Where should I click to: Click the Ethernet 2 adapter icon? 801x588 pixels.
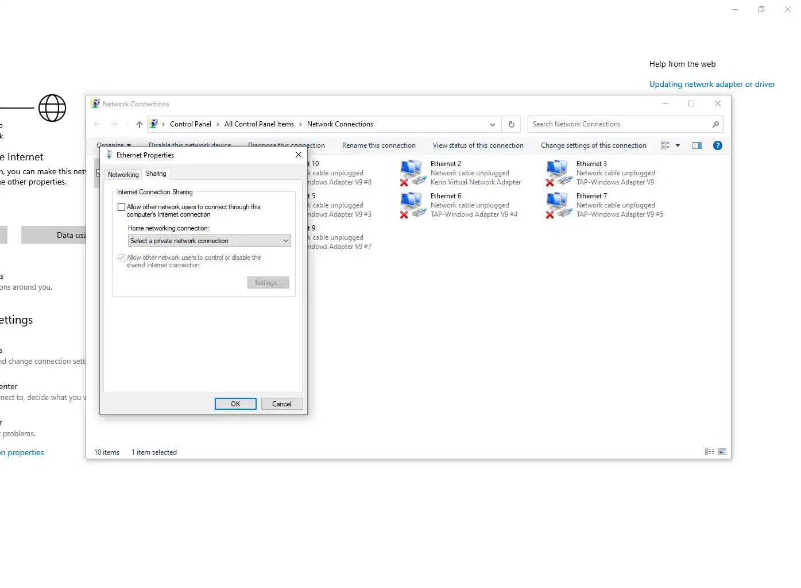tap(413, 173)
